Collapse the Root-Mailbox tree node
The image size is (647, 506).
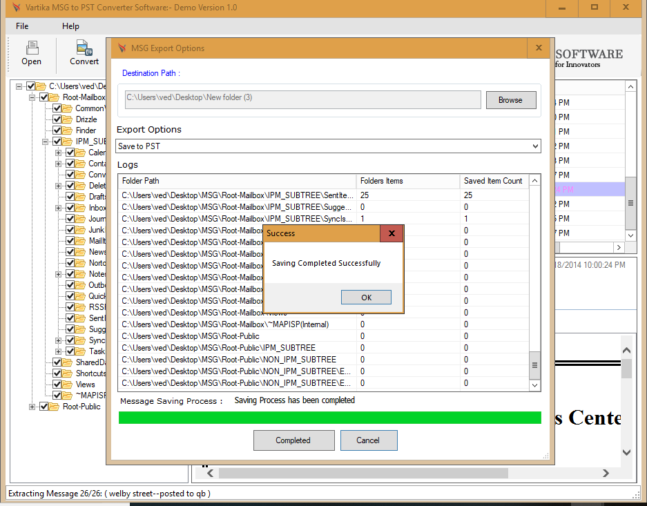tap(32, 97)
